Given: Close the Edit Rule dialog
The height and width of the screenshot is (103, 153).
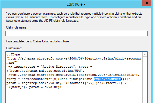Looking at the screenshot, I should (147, 3).
